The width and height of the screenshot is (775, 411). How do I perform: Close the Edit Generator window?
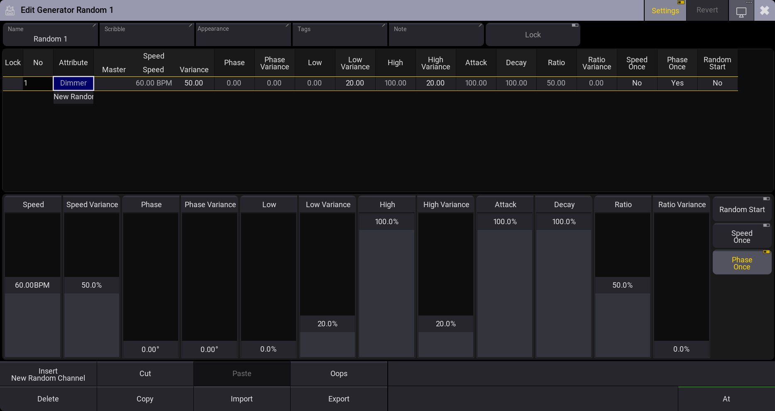[764, 10]
